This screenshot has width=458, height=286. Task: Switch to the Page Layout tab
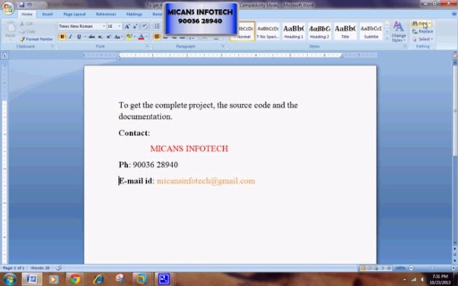click(x=74, y=14)
